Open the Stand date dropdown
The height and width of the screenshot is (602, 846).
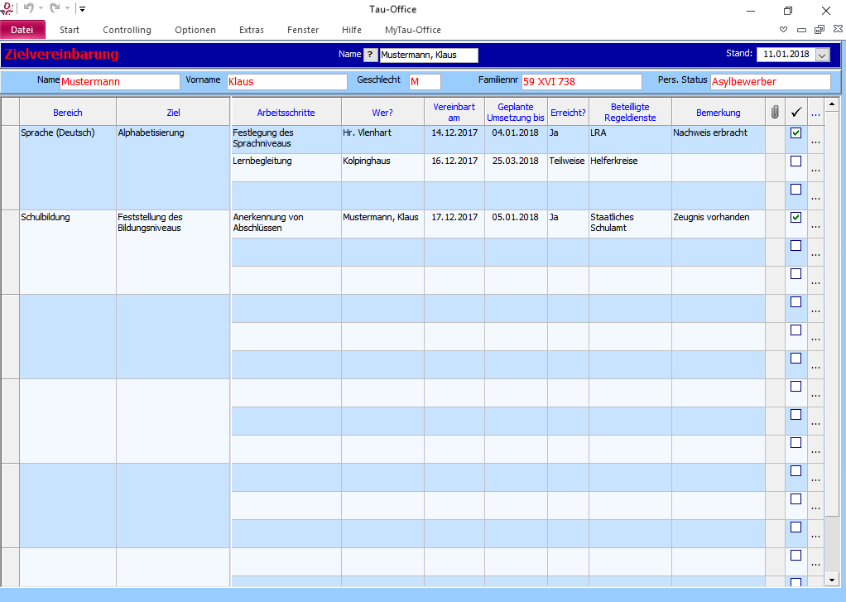[x=822, y=55]
